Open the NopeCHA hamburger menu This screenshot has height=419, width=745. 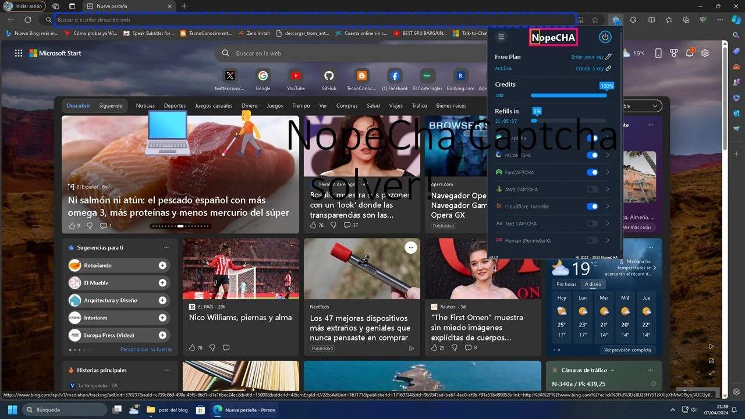click(x=501, y=37)
